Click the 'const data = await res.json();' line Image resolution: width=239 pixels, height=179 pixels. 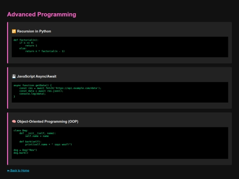click(41, 91)
